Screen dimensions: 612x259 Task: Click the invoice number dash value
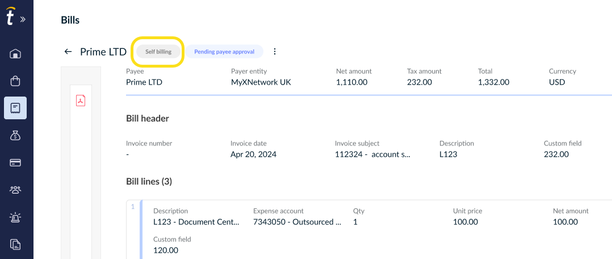click(x=128, y=154)
